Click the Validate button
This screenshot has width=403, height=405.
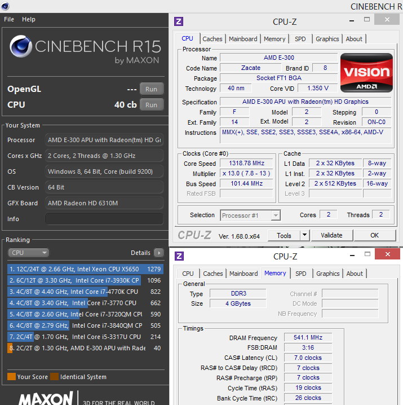tap(332, 235)
